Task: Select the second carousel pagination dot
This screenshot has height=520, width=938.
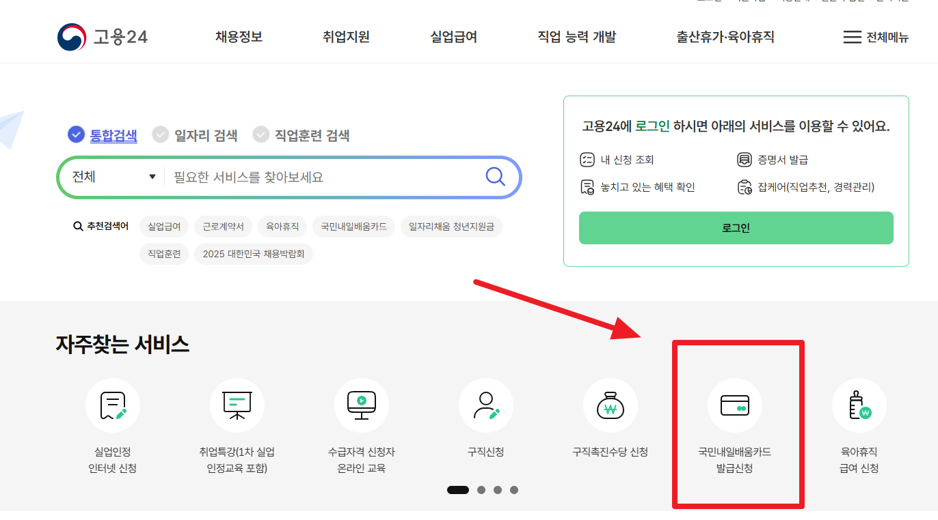Action: [481, 489]
